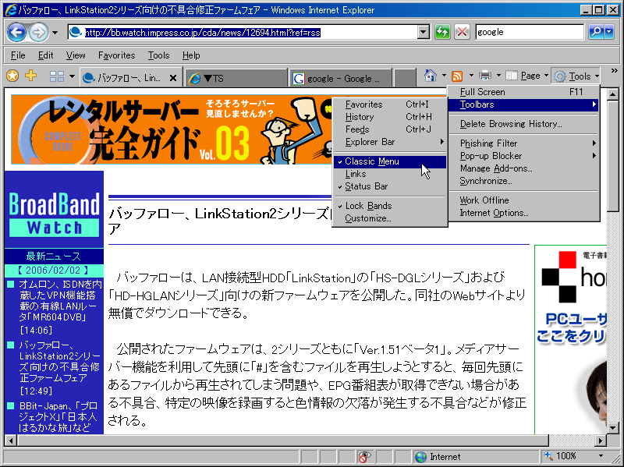Expand the Feeds button dropdown arrow

(471, 75)
